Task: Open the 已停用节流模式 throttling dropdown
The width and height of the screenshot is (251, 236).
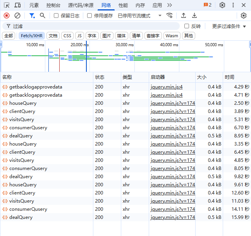Action: [x=139, y=16]
